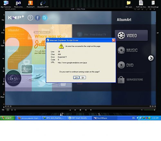Screen dimensions: 161x141
Task: Click No in the script error dialog
Action: (x=83, y=77)
